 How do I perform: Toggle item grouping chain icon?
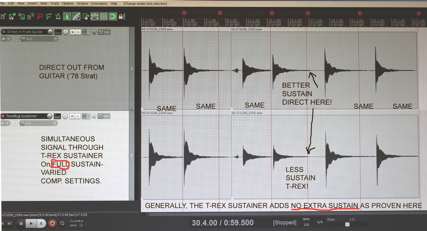coord(76,16)
